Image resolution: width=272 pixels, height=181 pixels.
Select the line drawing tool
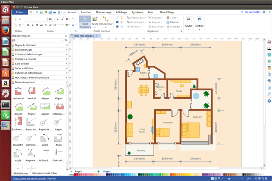117,18
